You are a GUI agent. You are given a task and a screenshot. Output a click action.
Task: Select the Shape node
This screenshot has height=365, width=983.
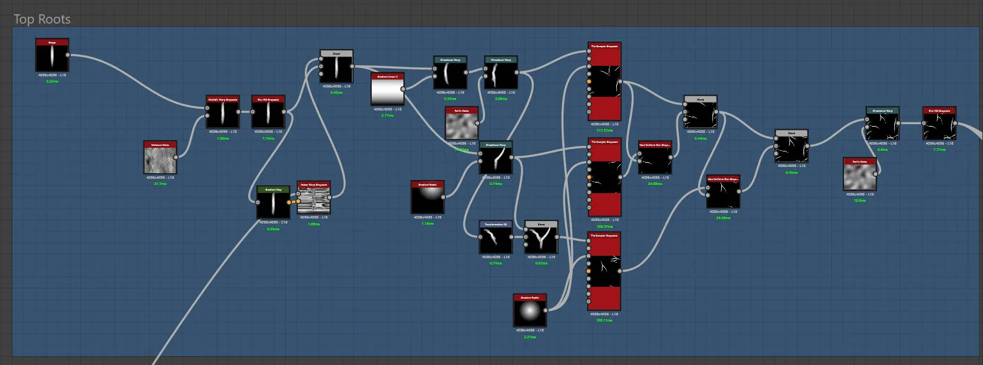[52, 55]
